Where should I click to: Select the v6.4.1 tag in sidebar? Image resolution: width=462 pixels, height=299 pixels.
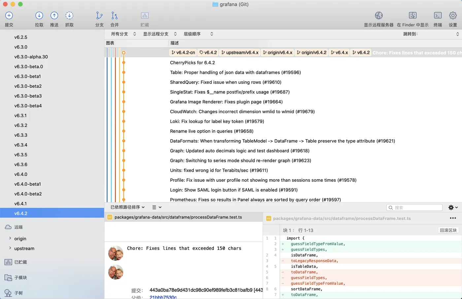[x=52, y=204]
